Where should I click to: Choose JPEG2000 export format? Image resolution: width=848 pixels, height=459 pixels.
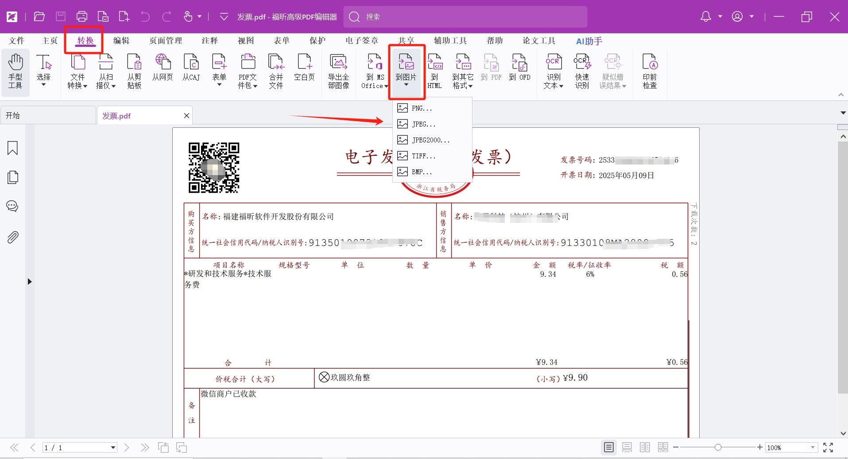433,140
